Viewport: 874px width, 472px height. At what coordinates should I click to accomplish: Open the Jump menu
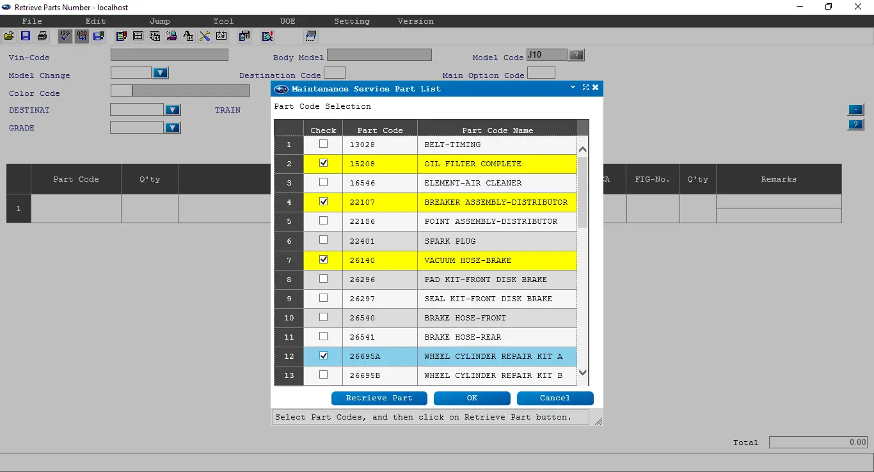point(159,21)
